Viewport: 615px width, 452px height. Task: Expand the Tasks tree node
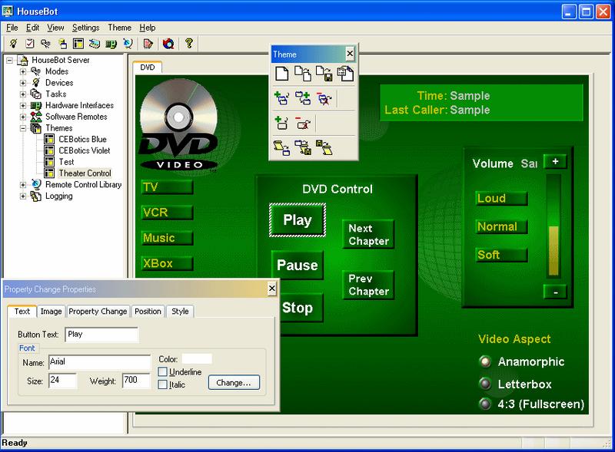[23, 94]
